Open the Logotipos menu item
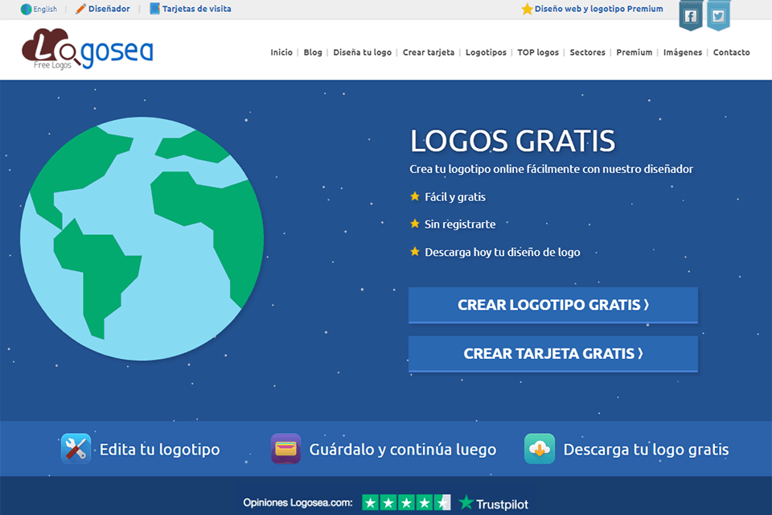The image size is (772, 515). click(486, 52)
